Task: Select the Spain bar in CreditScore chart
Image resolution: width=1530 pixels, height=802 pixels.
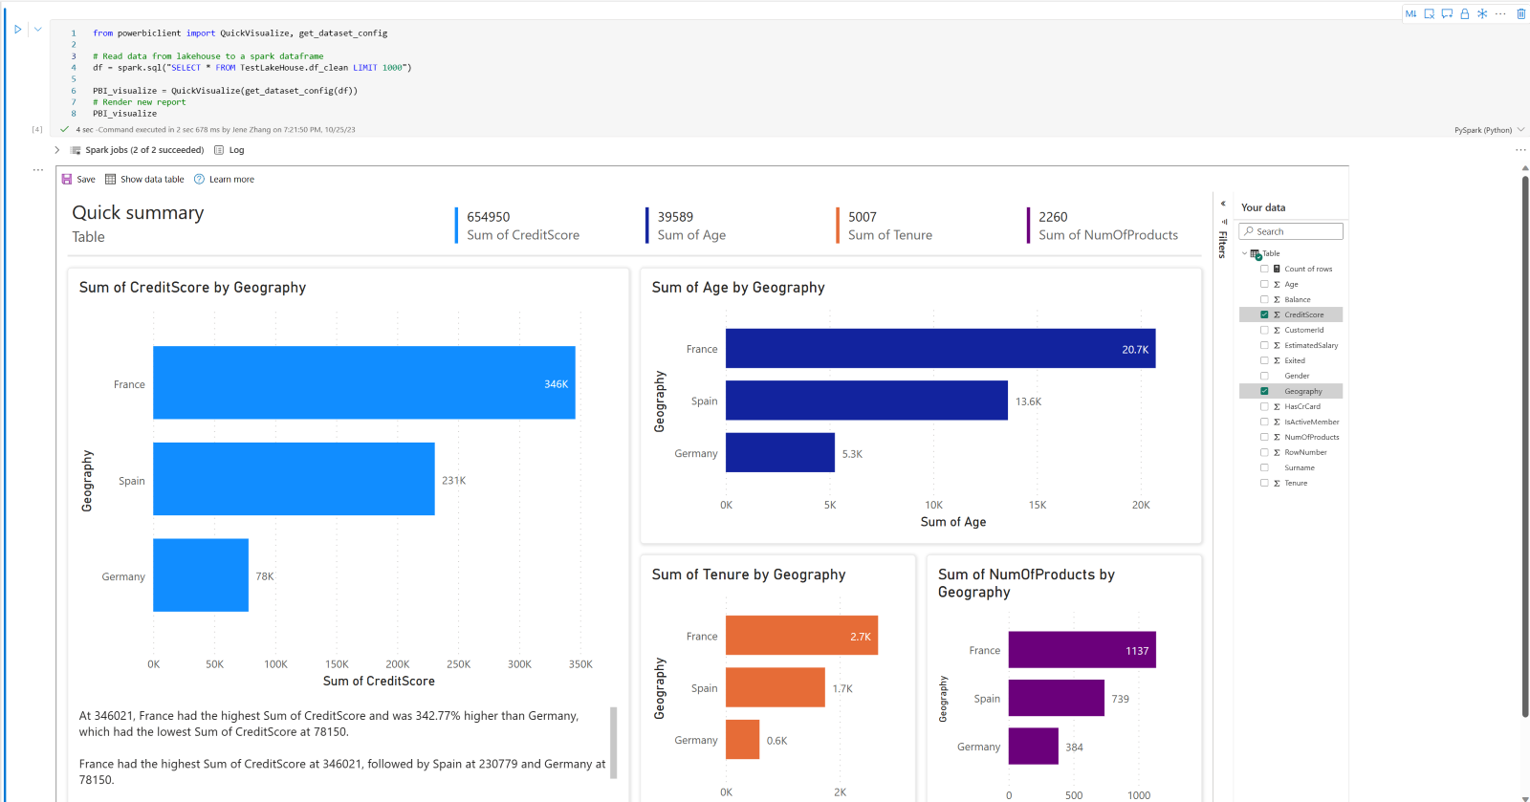Action: pos(294,479)
